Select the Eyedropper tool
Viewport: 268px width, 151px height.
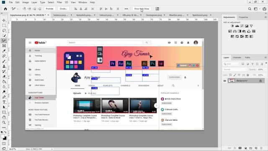pos(4,51)
